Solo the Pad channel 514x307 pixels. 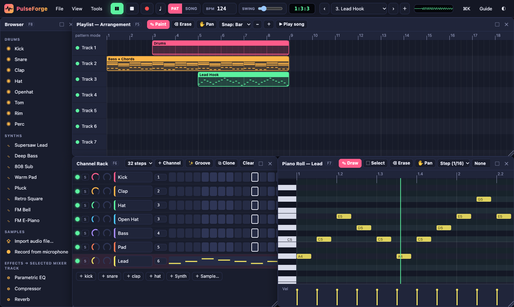click(x=85, y=247)
